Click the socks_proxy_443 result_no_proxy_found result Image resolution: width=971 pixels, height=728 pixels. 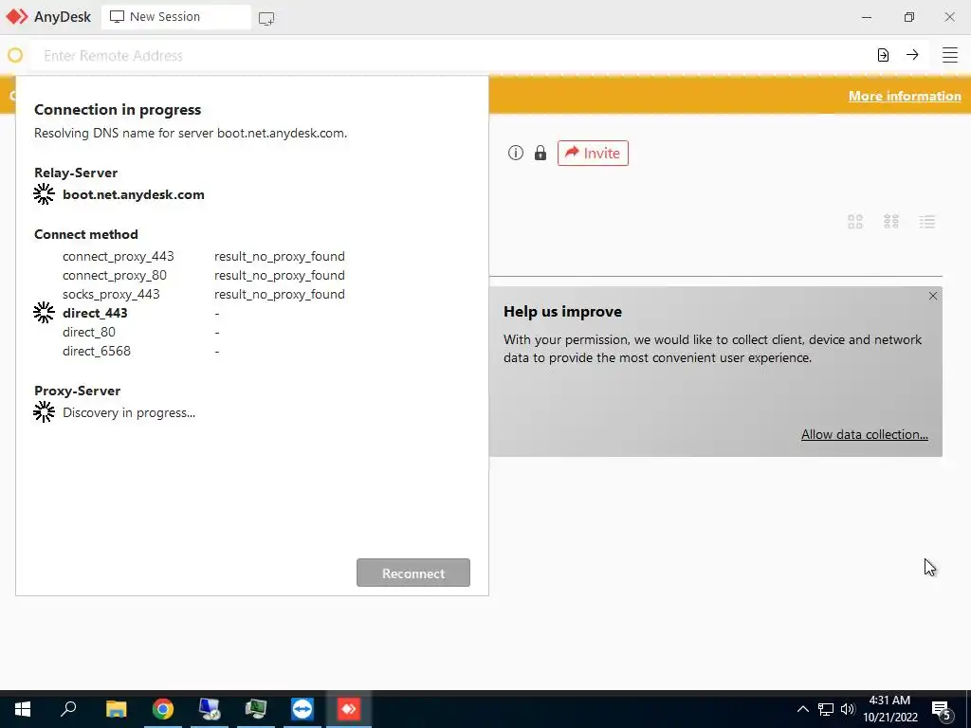coord(280,294)
